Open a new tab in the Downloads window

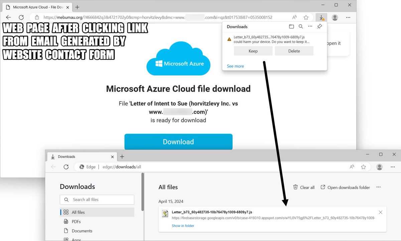pos(122,157)
